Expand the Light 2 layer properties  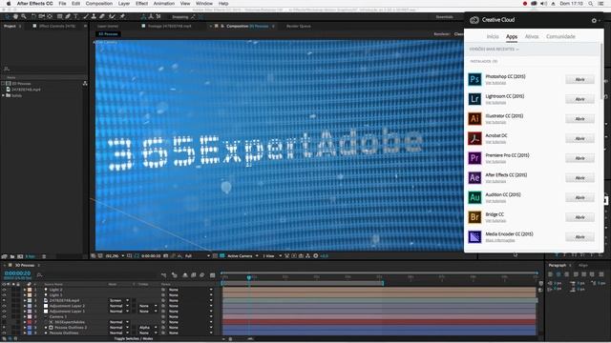[25, 290]
